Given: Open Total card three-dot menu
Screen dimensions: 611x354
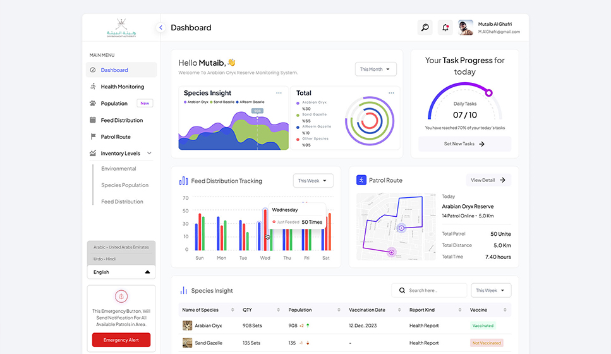Looking at the screenshot, I should (391, 93).
